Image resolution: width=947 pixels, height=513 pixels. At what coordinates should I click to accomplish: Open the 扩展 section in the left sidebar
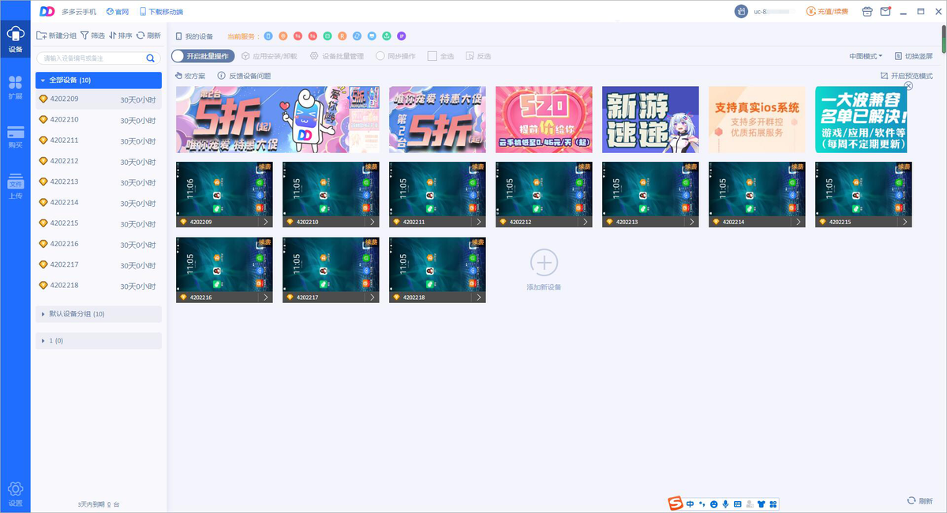15,87
